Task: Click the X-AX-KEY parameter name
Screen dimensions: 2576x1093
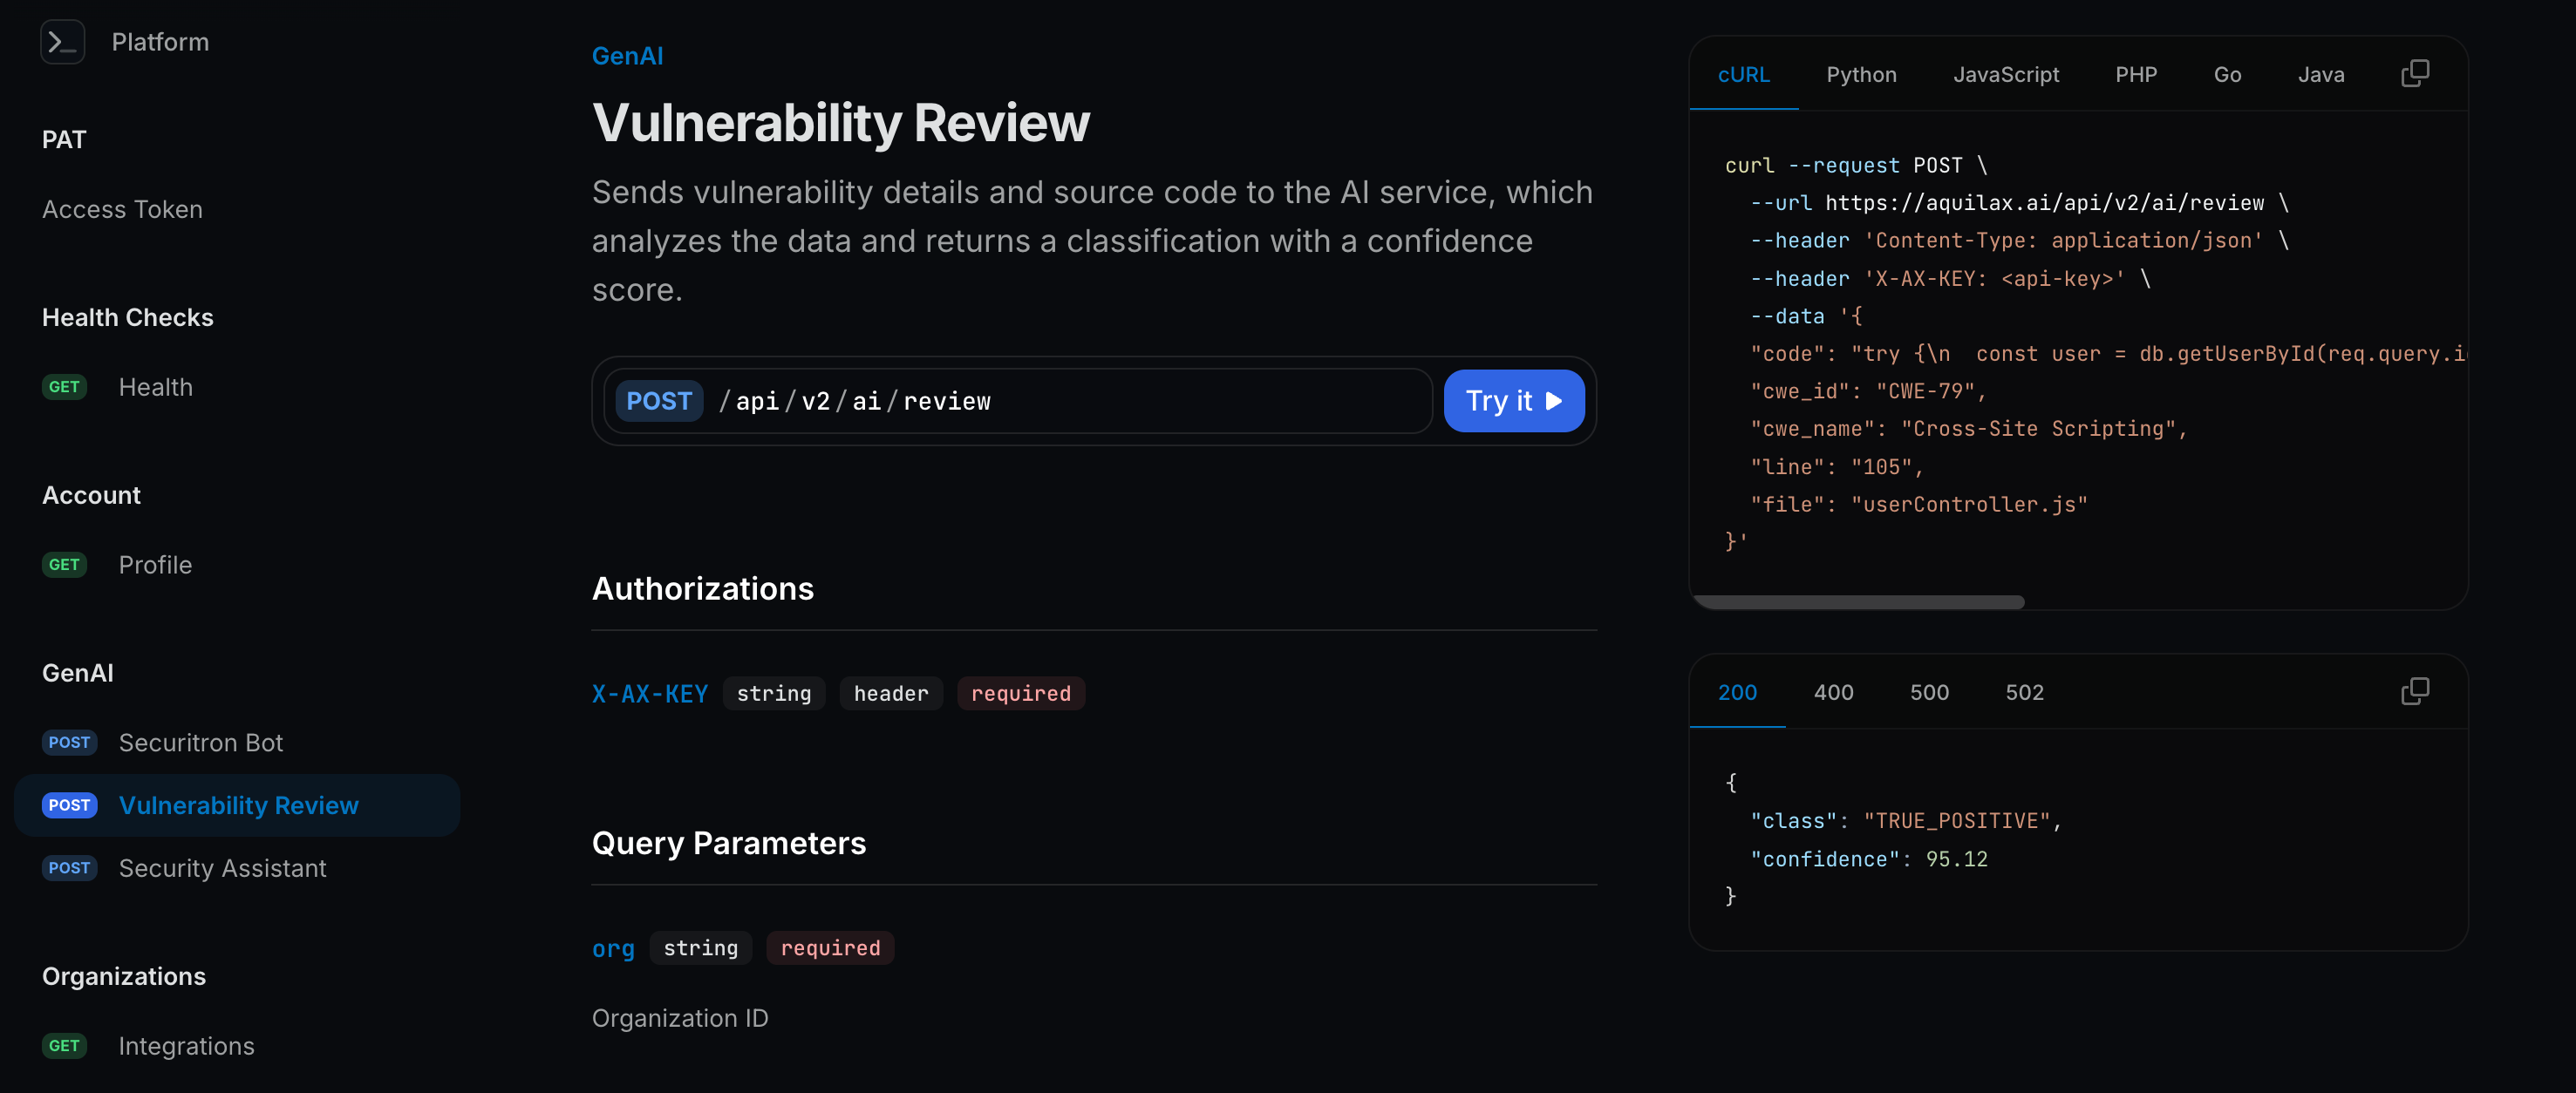Action: click(x=650, y=693)
